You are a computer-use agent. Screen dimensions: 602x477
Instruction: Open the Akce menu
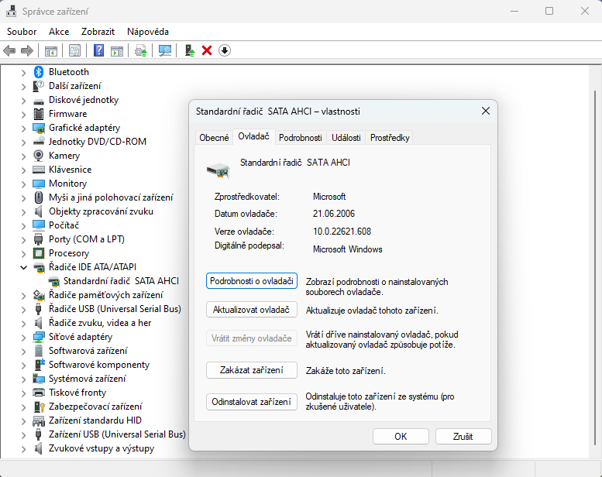pos(59,32)
